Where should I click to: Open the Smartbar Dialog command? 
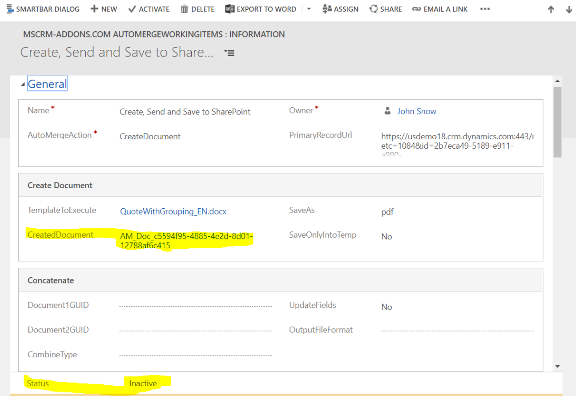[x=43, y=9]
